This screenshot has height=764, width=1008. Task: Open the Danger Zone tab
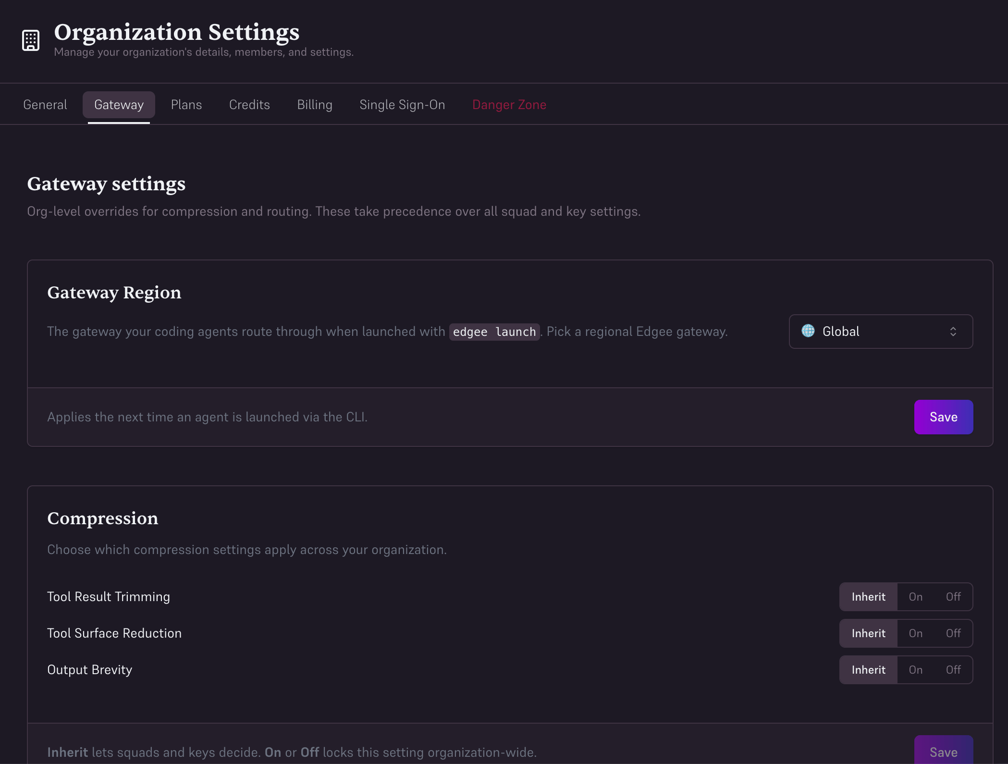[x=509, y=105]
